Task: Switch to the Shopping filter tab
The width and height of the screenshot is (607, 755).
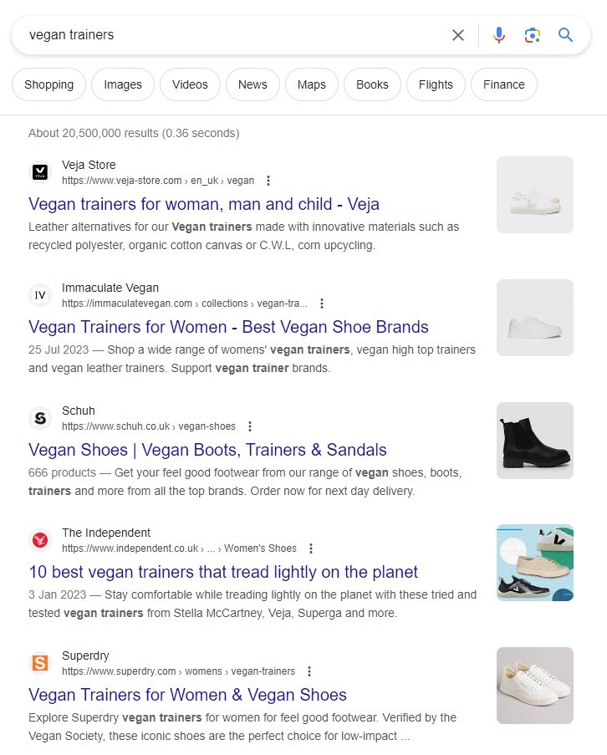Action: pos(48,84)
